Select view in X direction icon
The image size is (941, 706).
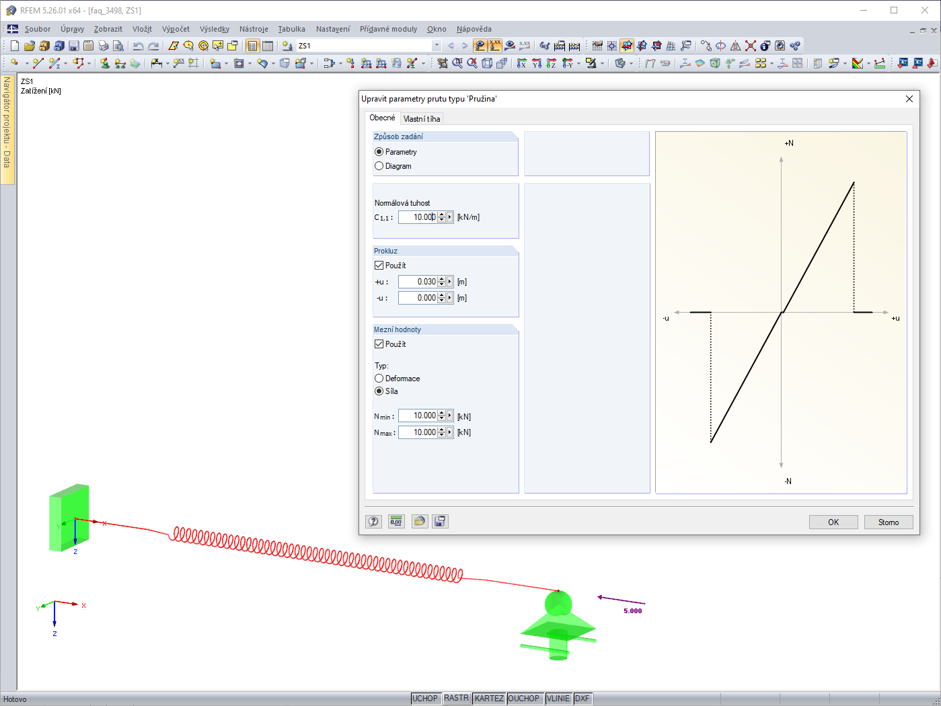point(522,63)
